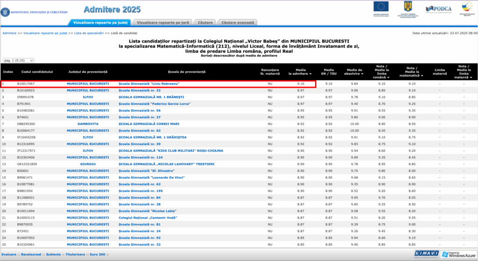Image resolution: width=478 pixels, height=261 pixels.
Task: Open the Bacalaureat footer link
Action: point(31,254)
